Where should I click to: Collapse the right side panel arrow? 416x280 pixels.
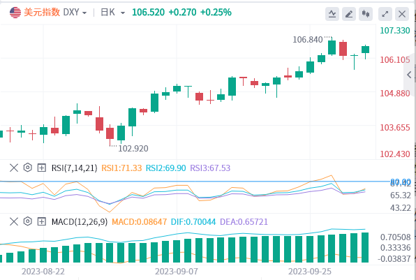(409, 75)
